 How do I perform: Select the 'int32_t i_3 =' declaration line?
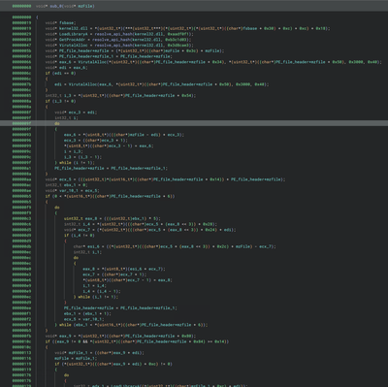(x=120, y=95)
